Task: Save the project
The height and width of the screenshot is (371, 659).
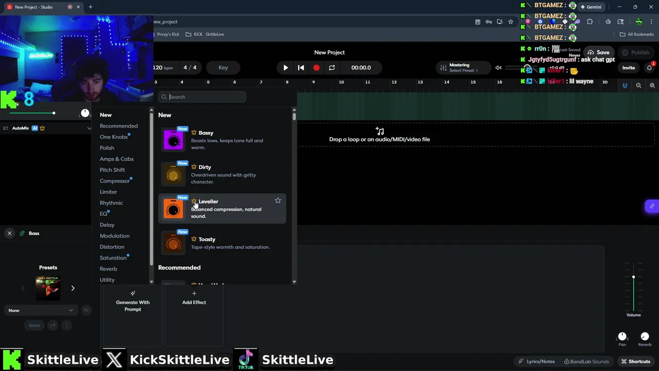Action: 599,53
